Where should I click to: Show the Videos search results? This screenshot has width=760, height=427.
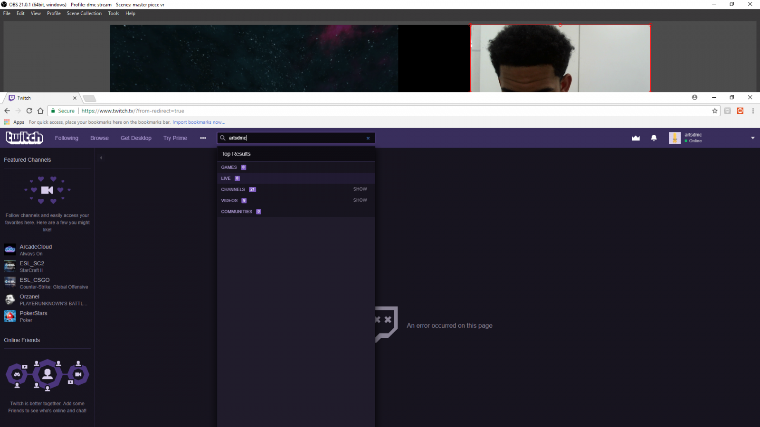pyautogui.click(x=360, y=200)
